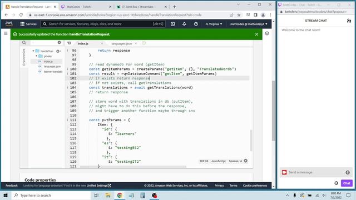Click the Spaces: 4 indentation setting
The width and height of the screenshot is (356, 200).
click(x=235, y=161)
